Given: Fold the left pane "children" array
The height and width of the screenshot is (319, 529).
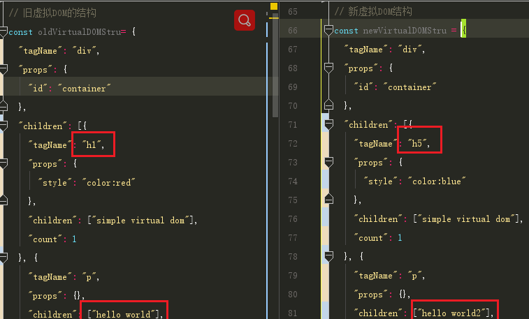Looking at the screenshot, I should [x=3, y=126].
